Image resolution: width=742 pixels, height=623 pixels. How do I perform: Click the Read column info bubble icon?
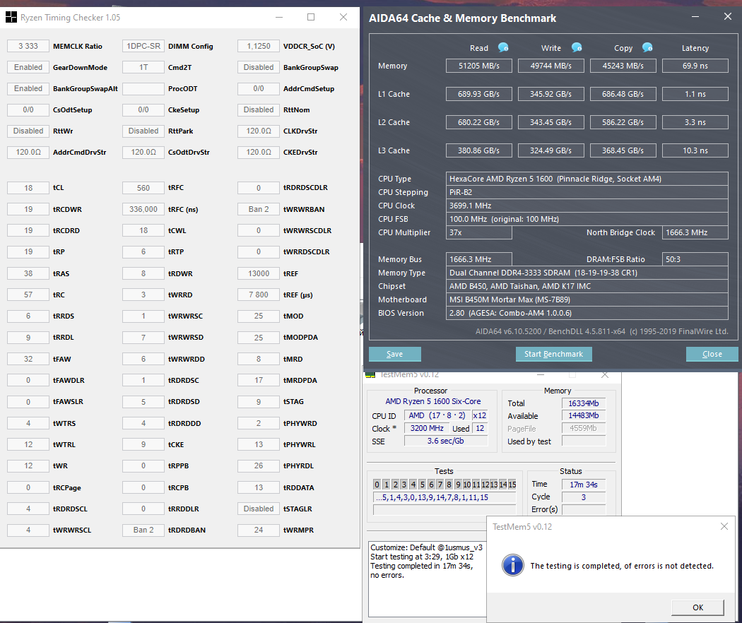pos(503,47)
